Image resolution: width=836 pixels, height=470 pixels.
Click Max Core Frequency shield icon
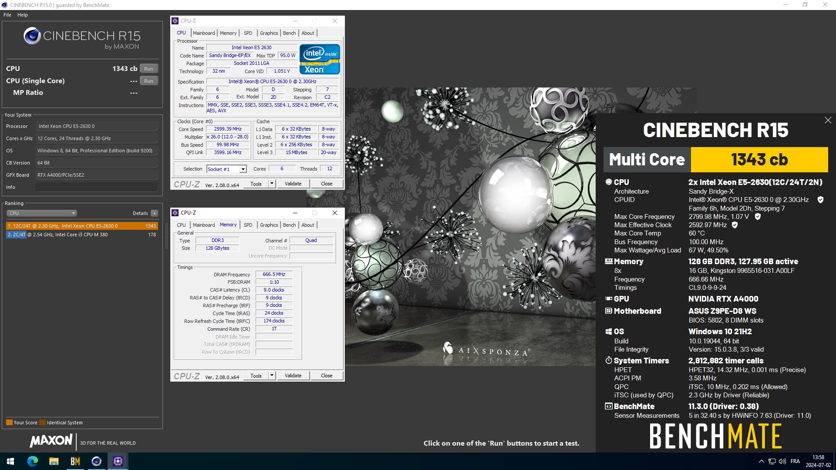pos(758,216)
